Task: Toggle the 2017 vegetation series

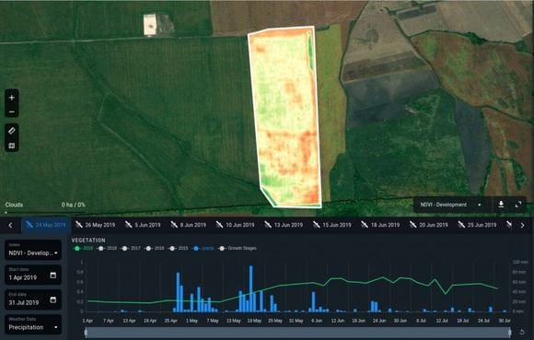Action: coord(131,249)
